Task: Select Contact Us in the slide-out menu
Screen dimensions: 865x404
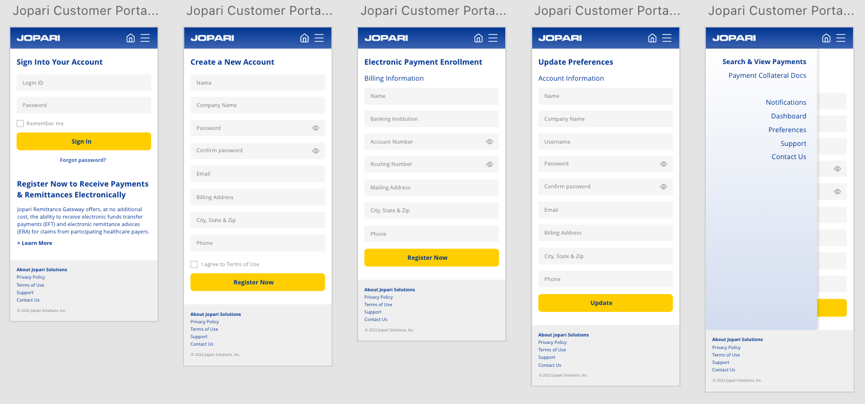Action: point(789,157)
